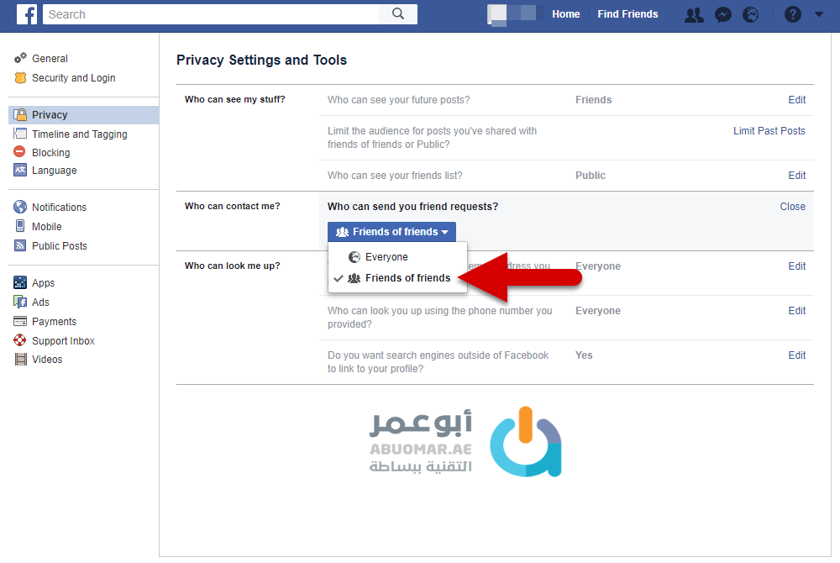The height and width of the screenshot is (563, 840).
Task: Open the notifications globe icon
Action: coord(751,14)
